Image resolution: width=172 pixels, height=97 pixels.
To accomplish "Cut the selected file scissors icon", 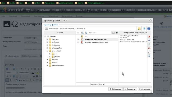I will pos(149,48).
